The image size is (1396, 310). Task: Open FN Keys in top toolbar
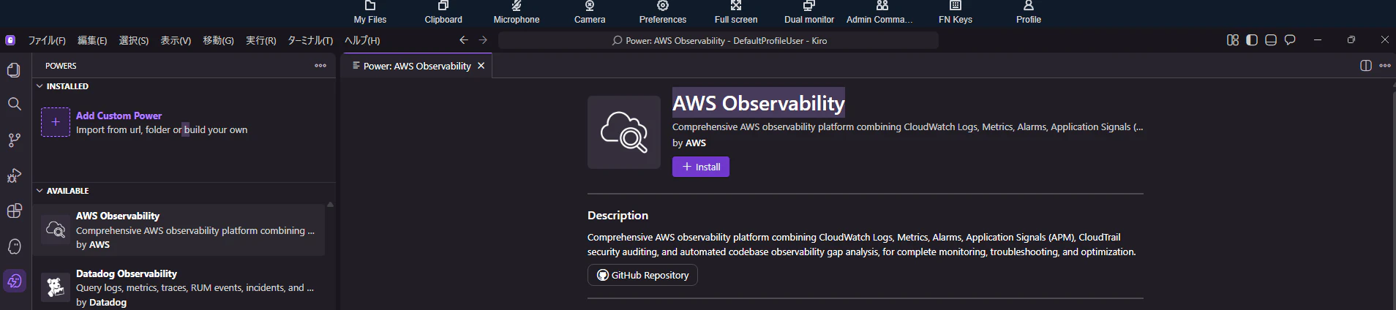pyautogui.click(x=956, y=12)
